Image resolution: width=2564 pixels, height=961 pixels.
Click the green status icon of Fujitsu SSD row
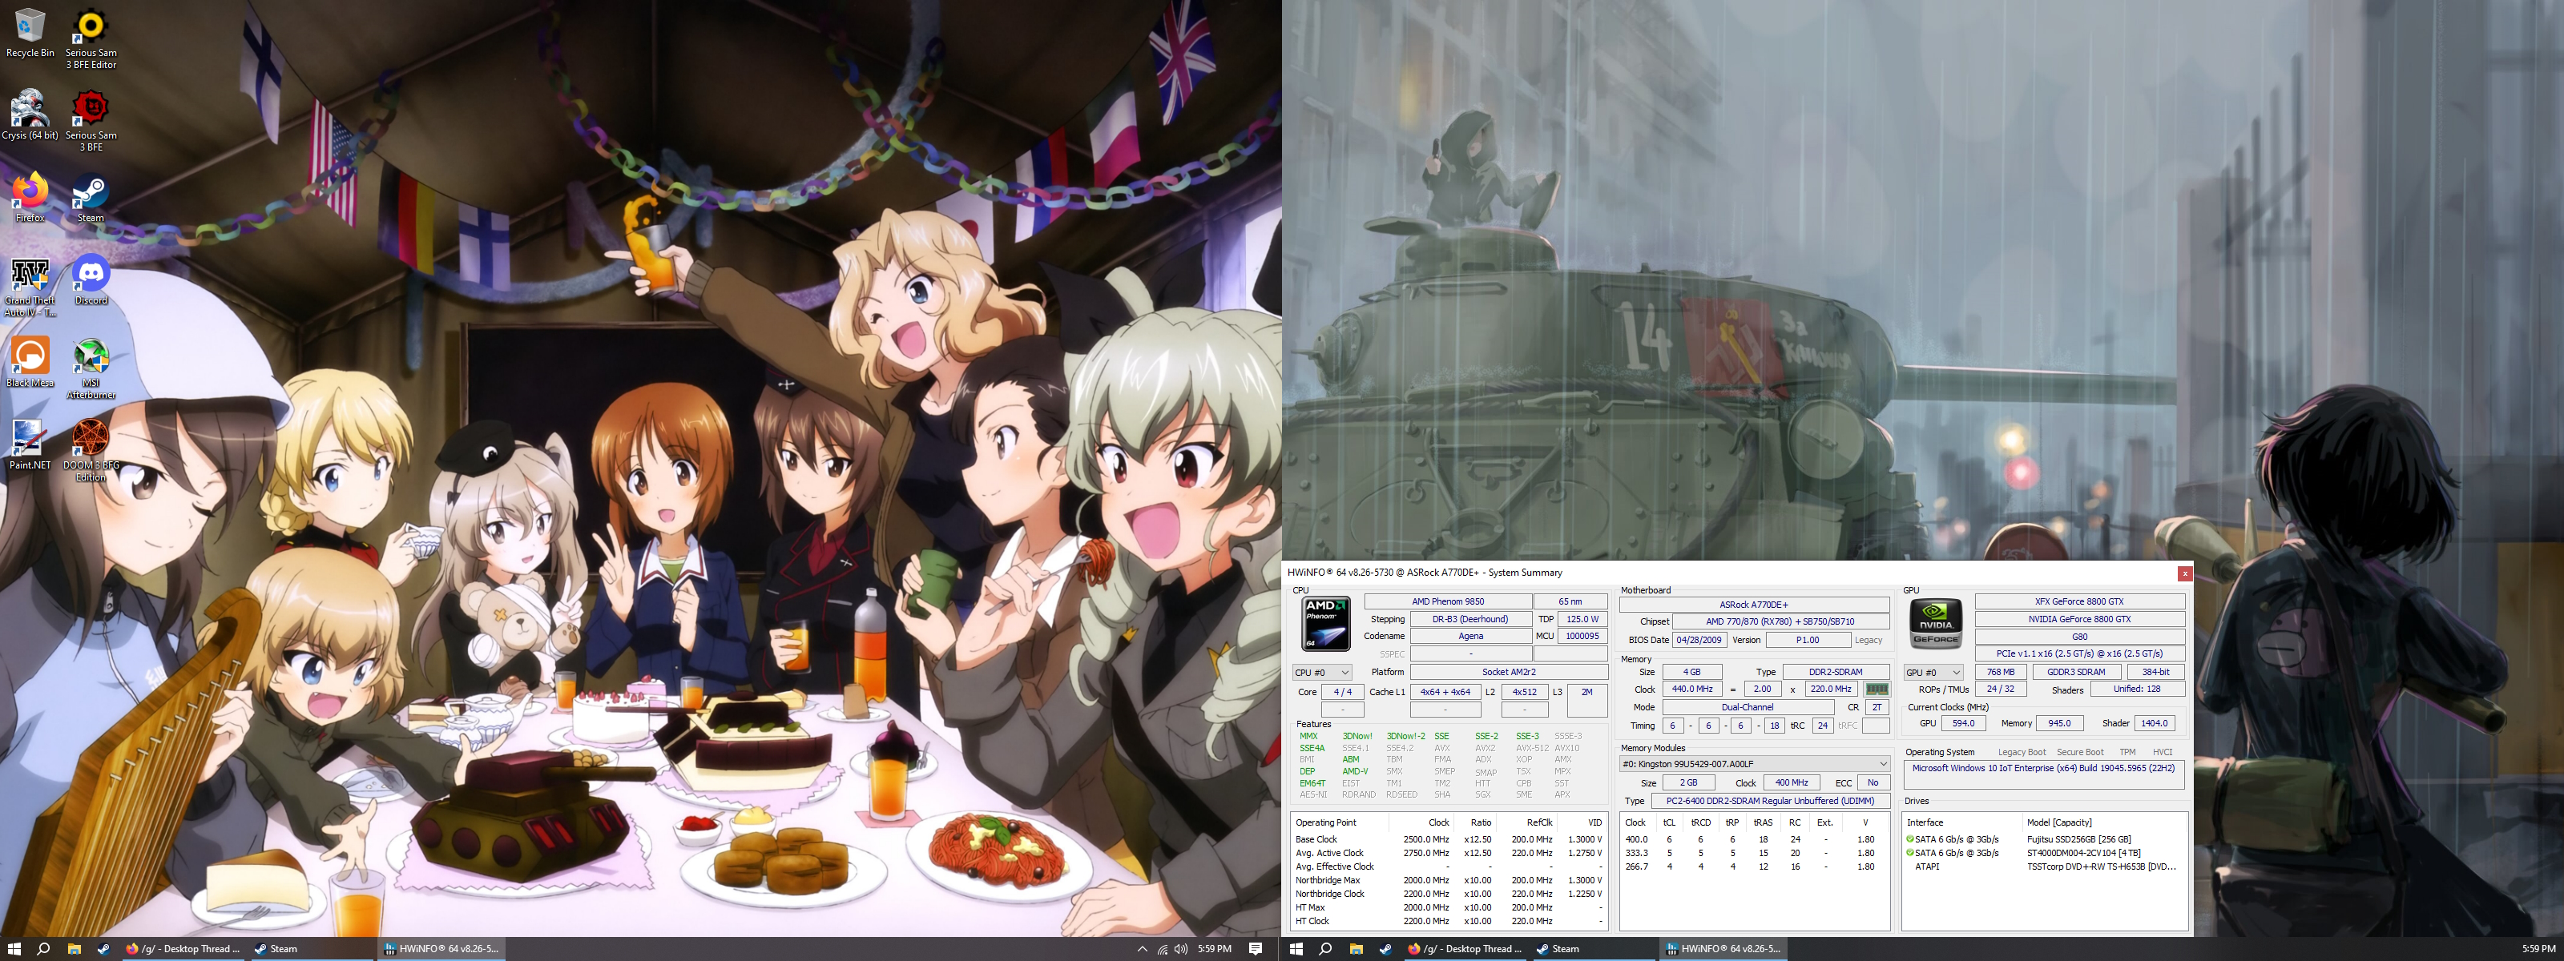(1909, 839)
